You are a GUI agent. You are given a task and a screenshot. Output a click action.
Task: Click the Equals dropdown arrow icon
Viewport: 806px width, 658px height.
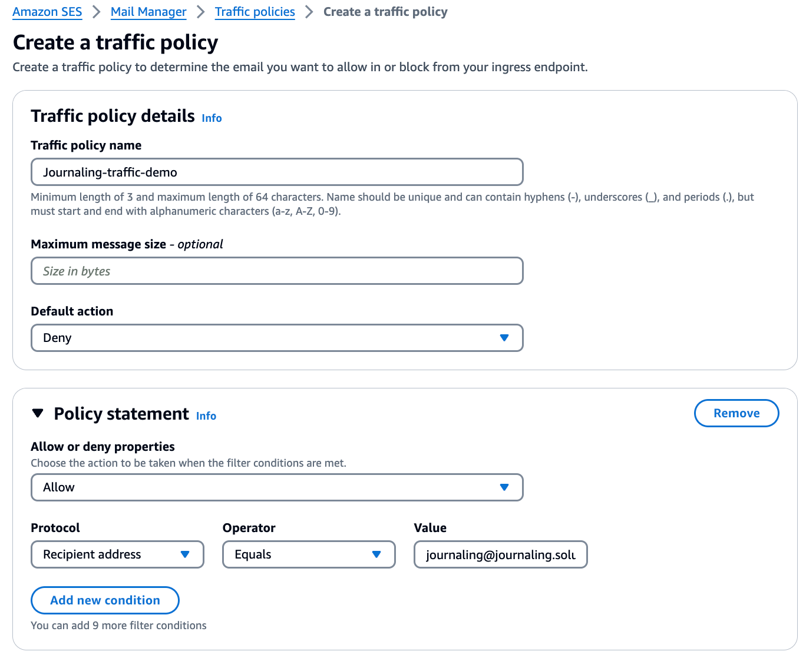[x=377, y=554]
